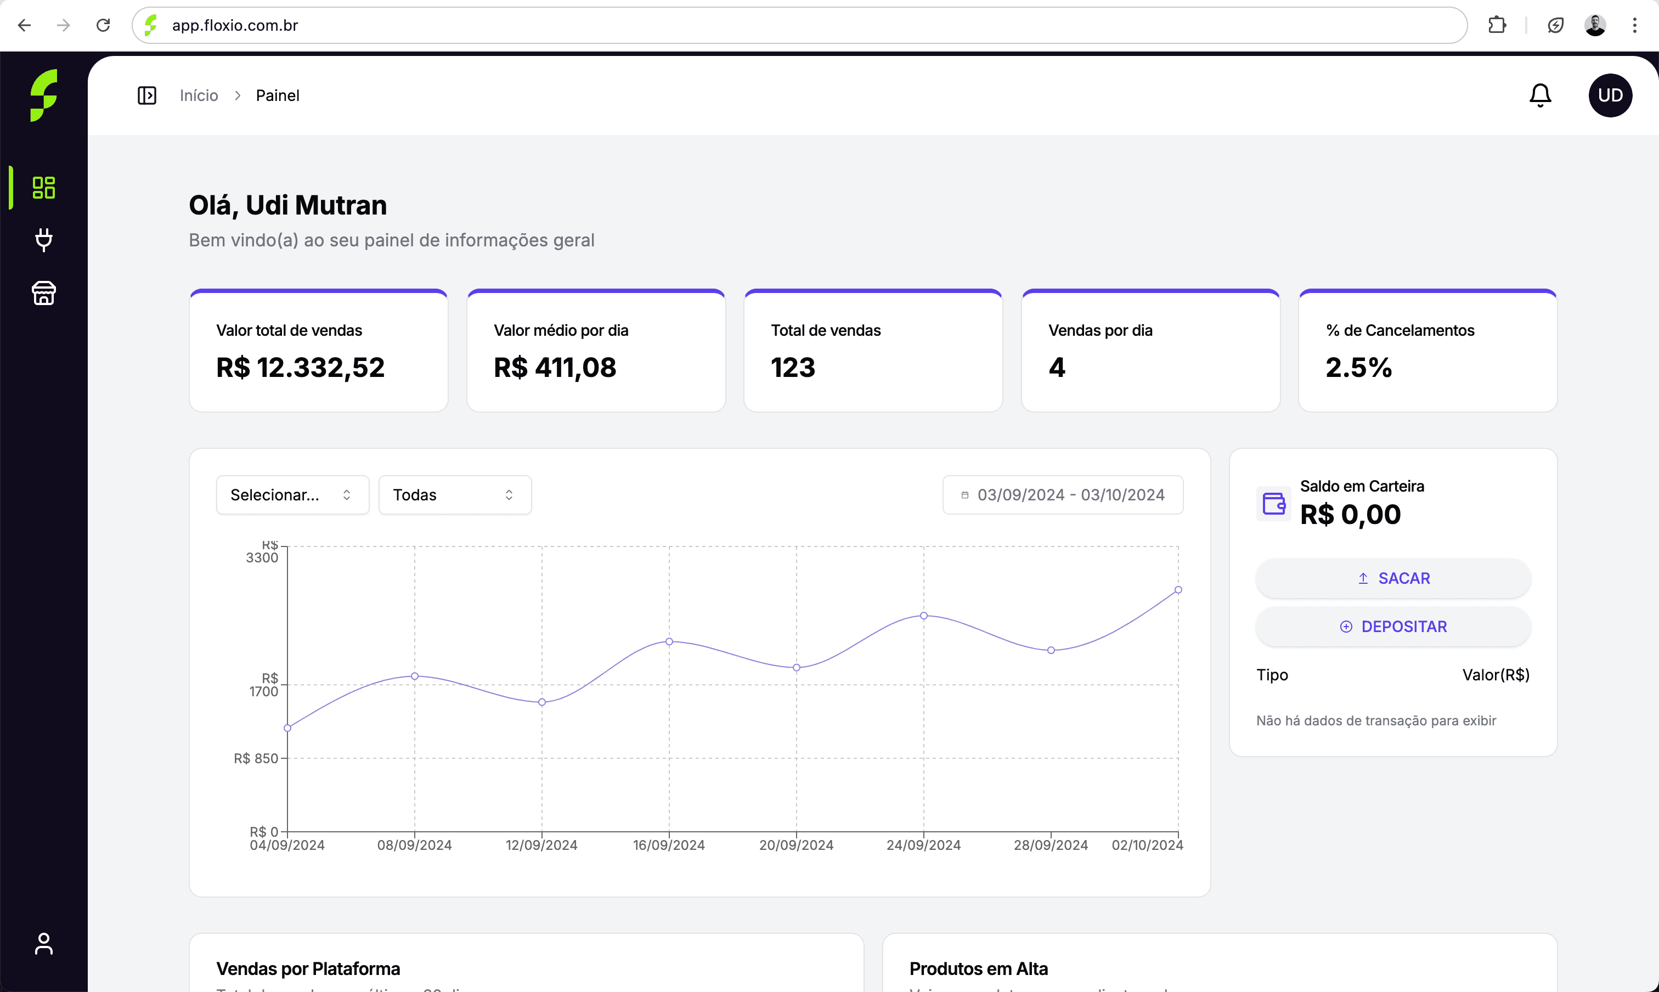
Task: Open the integrations plug icon
Action: click(x=43, y=239)
